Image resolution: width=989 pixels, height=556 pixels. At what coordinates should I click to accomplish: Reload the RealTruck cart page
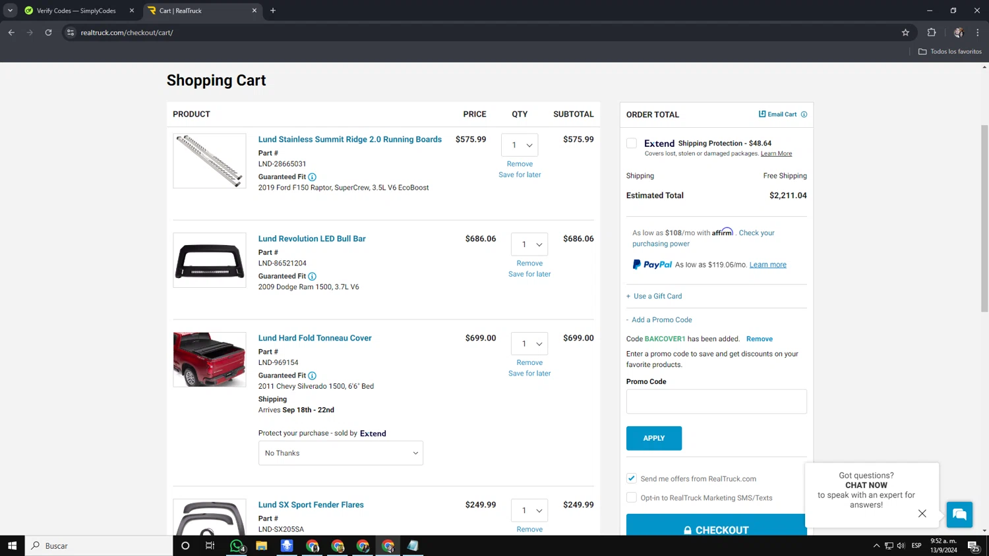click(48, 32)
